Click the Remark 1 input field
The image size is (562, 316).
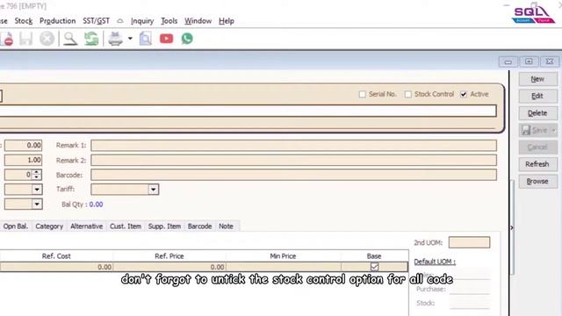[294, 146]
